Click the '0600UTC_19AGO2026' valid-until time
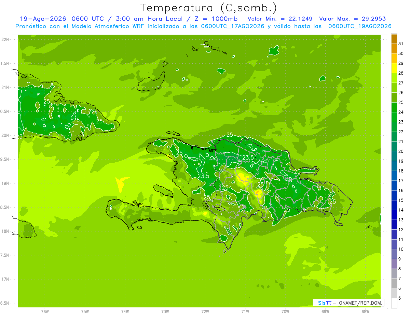Screen dimensions: 410x316 tap(359, 26)
